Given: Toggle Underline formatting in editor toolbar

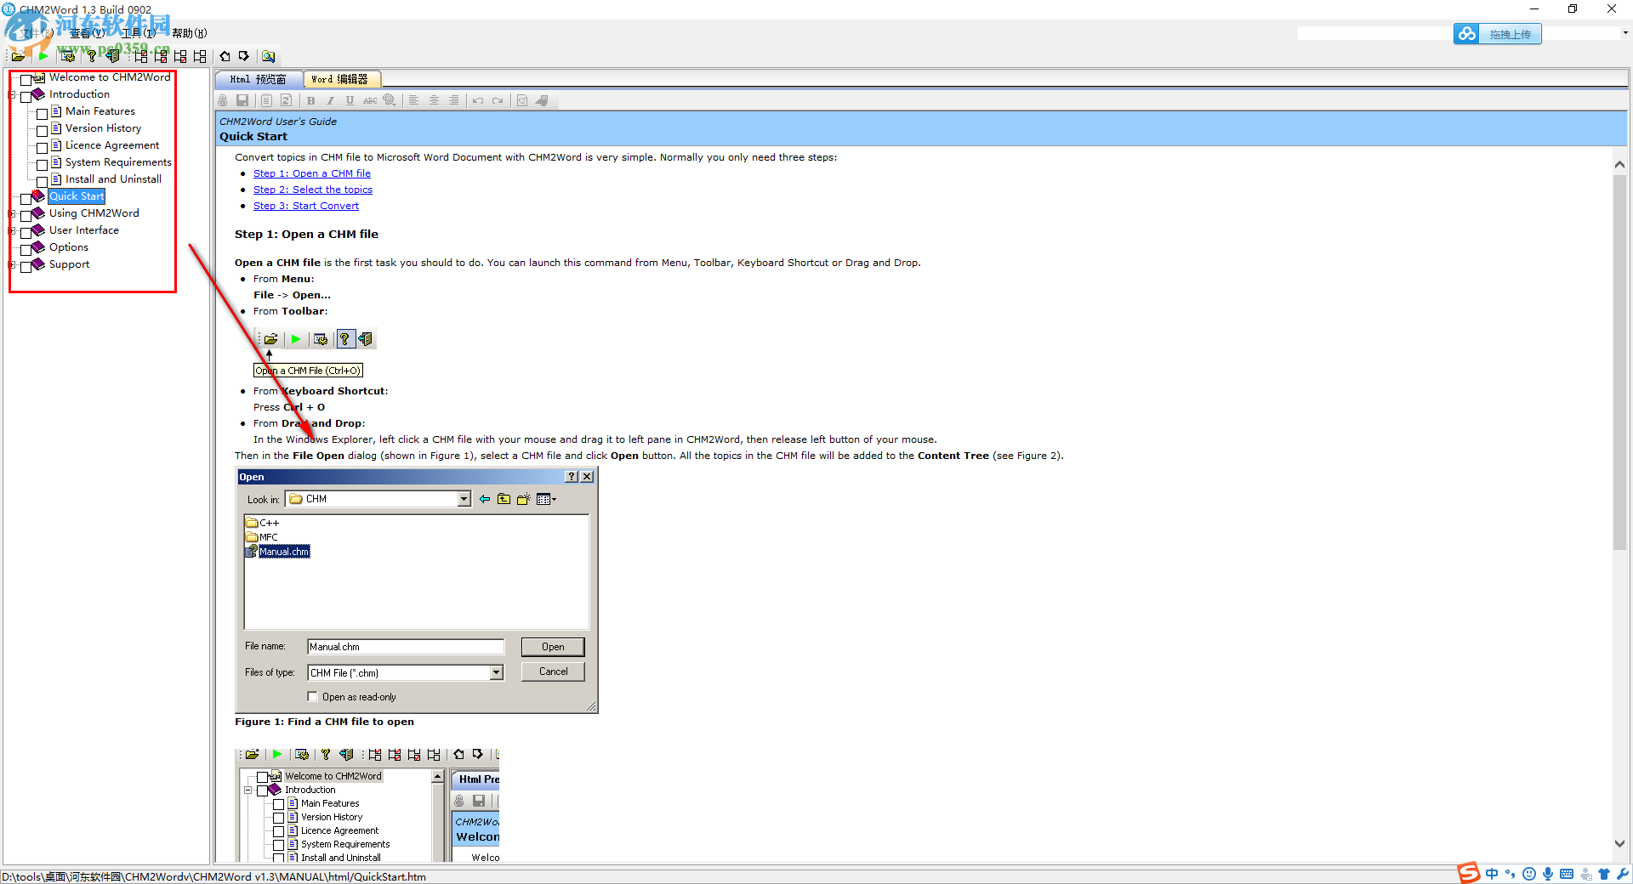Looking at the screenshot, I should [350, 100].
